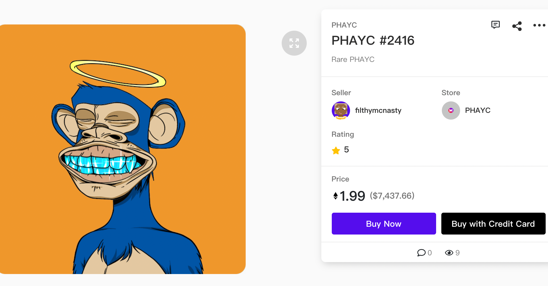Click the eye views counter icon
This screenshot has height=286, width=548.
pos(449,253)
